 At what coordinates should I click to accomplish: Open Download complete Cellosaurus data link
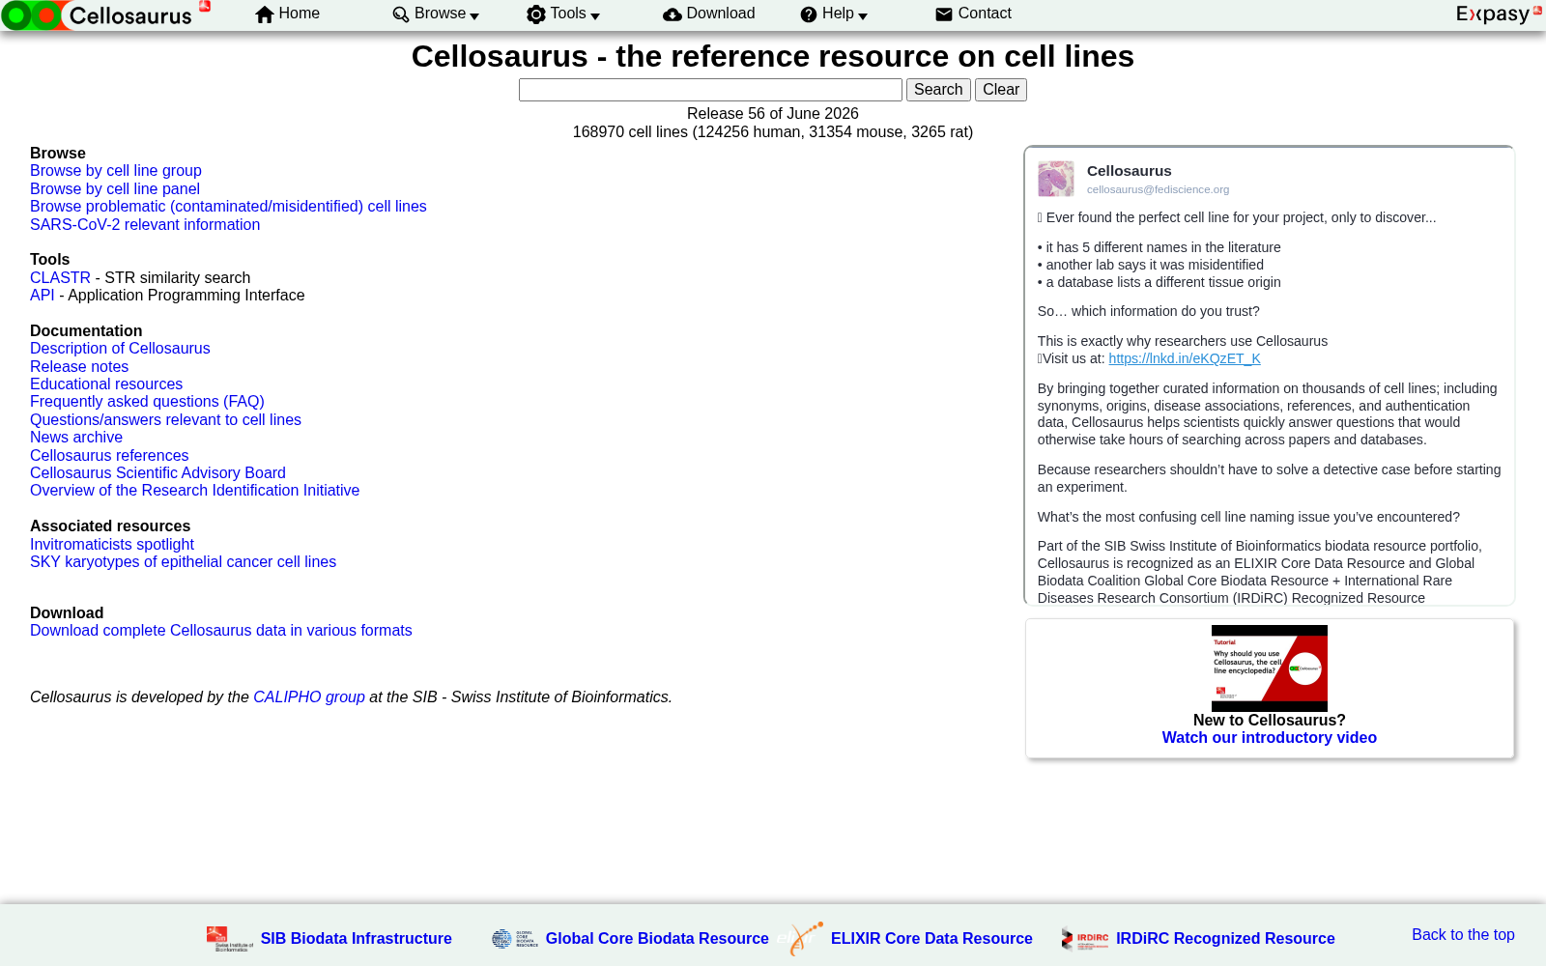point(221,631)
